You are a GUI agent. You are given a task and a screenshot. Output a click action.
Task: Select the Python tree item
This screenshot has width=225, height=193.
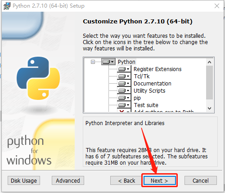coord(126,62)
